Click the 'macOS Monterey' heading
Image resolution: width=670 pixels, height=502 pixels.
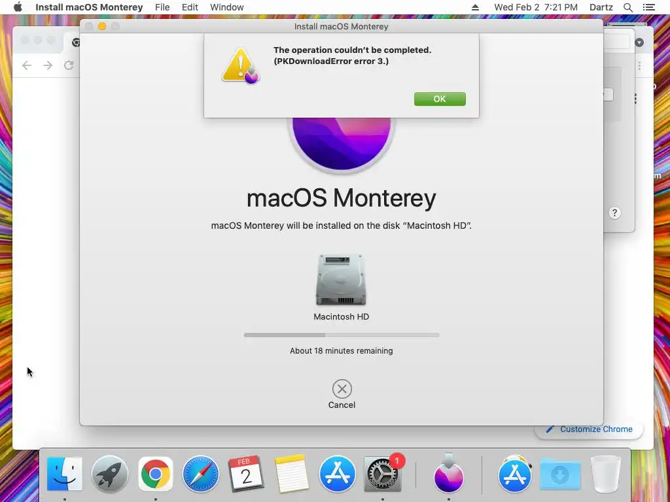pos(342,198)
